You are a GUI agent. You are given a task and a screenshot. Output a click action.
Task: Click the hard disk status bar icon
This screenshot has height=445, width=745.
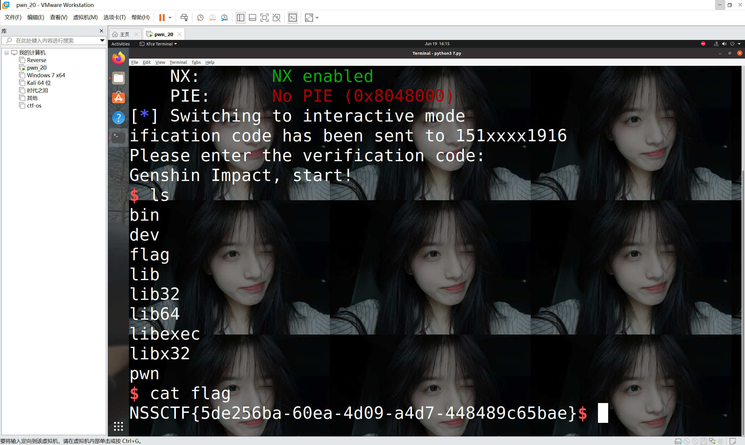click(x=678, y=441)
